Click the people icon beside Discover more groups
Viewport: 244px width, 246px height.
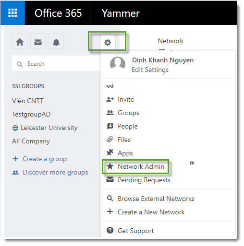click(15, 173)
